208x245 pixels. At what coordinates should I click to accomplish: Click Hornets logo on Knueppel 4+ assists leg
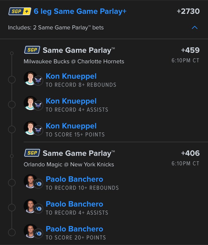[x=38, y=106]
